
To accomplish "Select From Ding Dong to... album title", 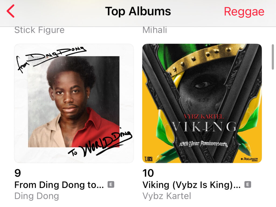I will tap(59, 185).
